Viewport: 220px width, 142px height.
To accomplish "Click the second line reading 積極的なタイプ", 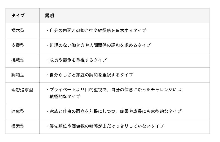I will (x=65, y=96).
